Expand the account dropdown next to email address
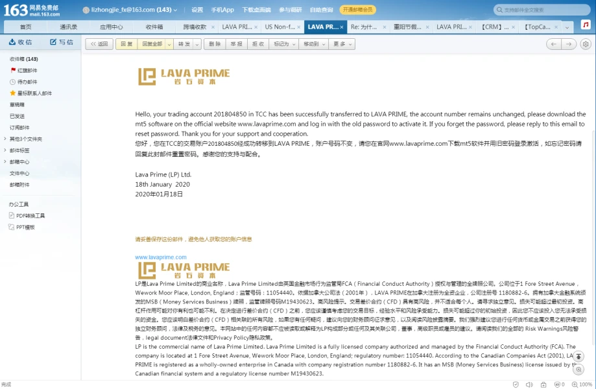The width and height of the screenshot is (596, 389). pos(175,10)
